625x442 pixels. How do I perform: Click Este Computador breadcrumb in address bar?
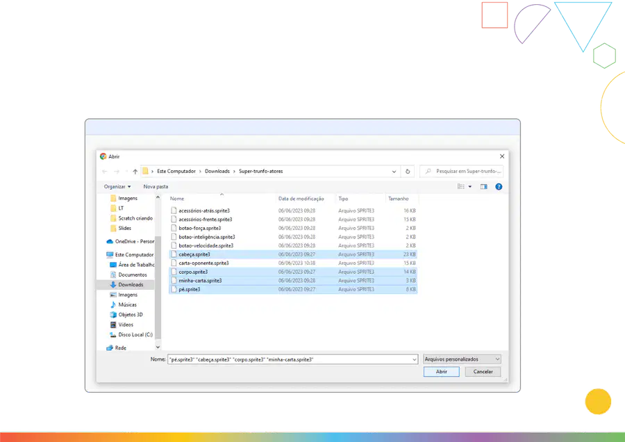(176, 171)
